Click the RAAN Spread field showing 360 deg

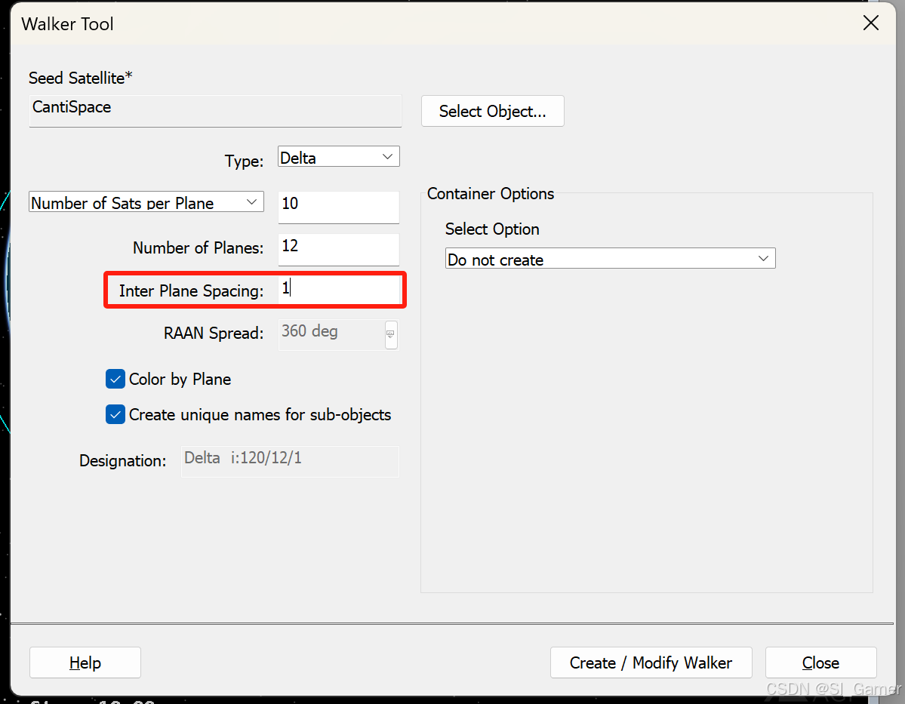pyautogui.click(x=331, y=335)
